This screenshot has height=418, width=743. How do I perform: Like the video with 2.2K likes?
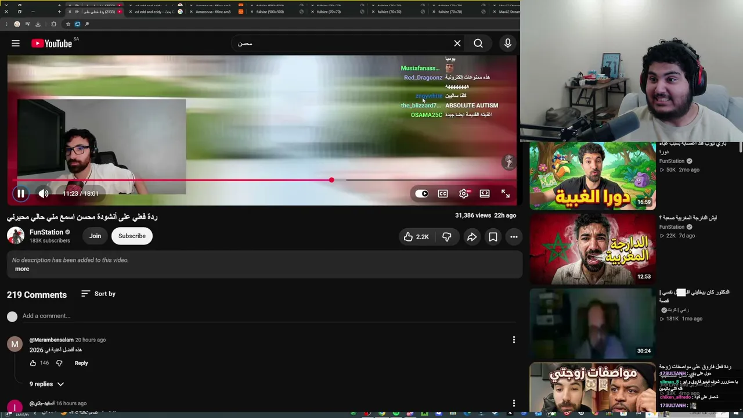pos(416,237)
